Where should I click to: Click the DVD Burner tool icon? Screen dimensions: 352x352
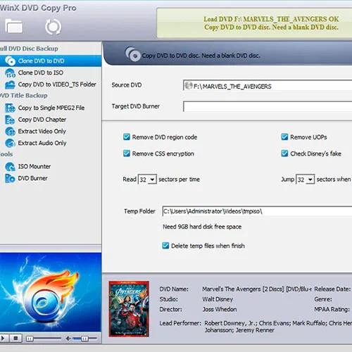[10, 178]
